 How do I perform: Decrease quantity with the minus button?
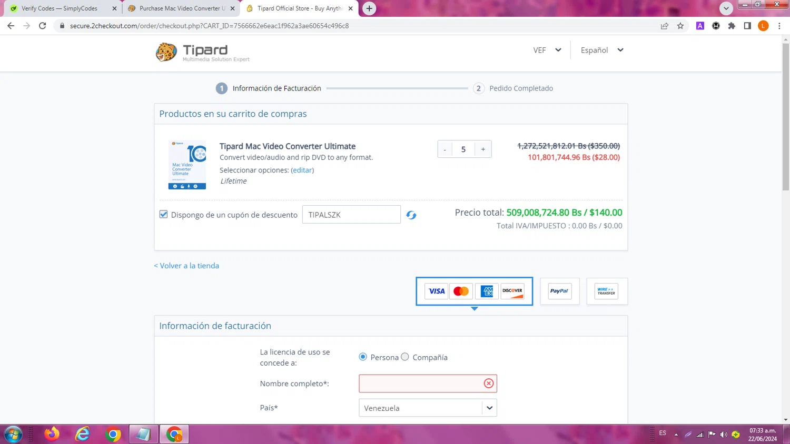445,149
